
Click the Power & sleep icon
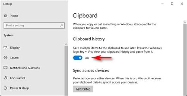tap(5, 88)
